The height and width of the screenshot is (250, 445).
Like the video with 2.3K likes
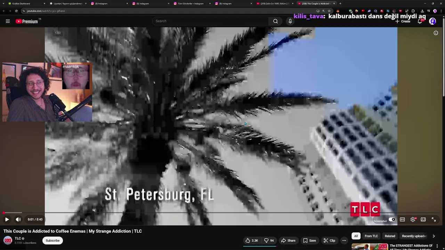252,241
